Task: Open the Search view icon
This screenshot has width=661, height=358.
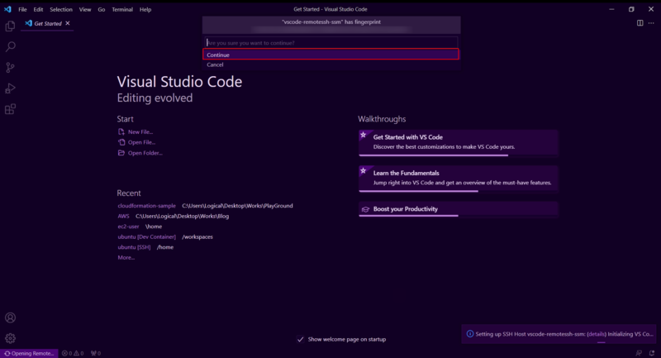Action: (x=10, y=47)
